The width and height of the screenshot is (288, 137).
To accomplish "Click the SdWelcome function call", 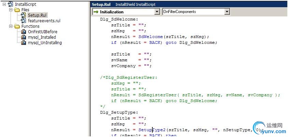I will click(x=151, y=37).
